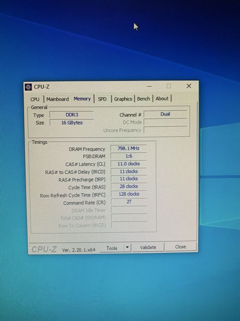This screenshot has height=321, width=240.
Task: Click the 11.0 clocks CAS latency value
Action: pos(128,164)
